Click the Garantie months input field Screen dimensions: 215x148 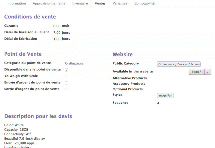[x=57, y=26]
